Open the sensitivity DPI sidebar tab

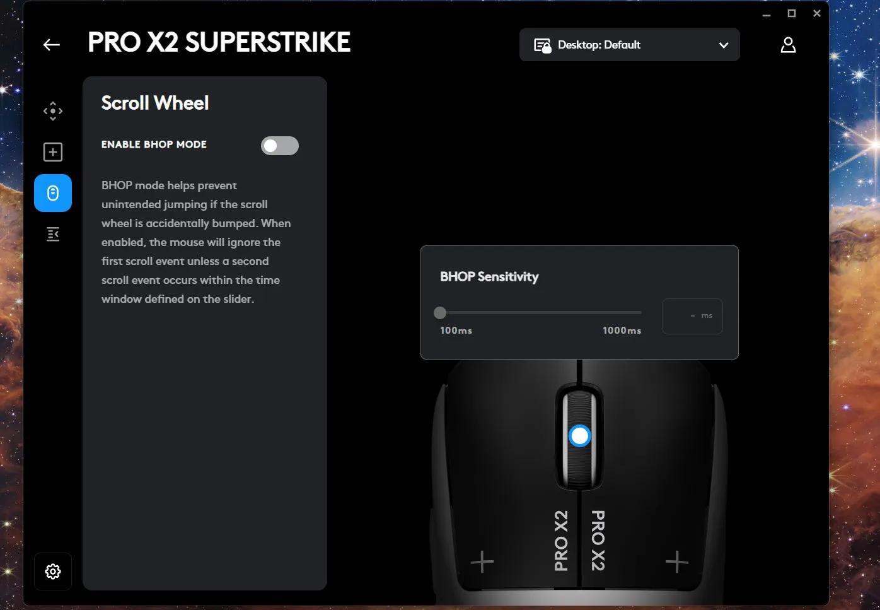[x=53, y=111]
